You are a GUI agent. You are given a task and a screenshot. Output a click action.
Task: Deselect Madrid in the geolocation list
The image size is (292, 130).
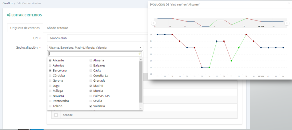90,86
